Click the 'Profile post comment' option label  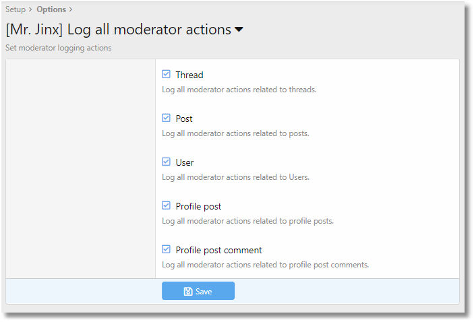coord(218,250)
